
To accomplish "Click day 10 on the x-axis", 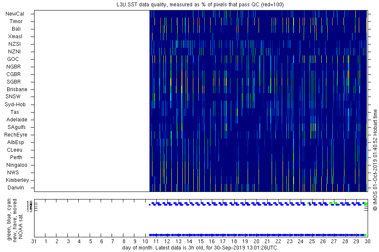I will [x=146, y=241].
